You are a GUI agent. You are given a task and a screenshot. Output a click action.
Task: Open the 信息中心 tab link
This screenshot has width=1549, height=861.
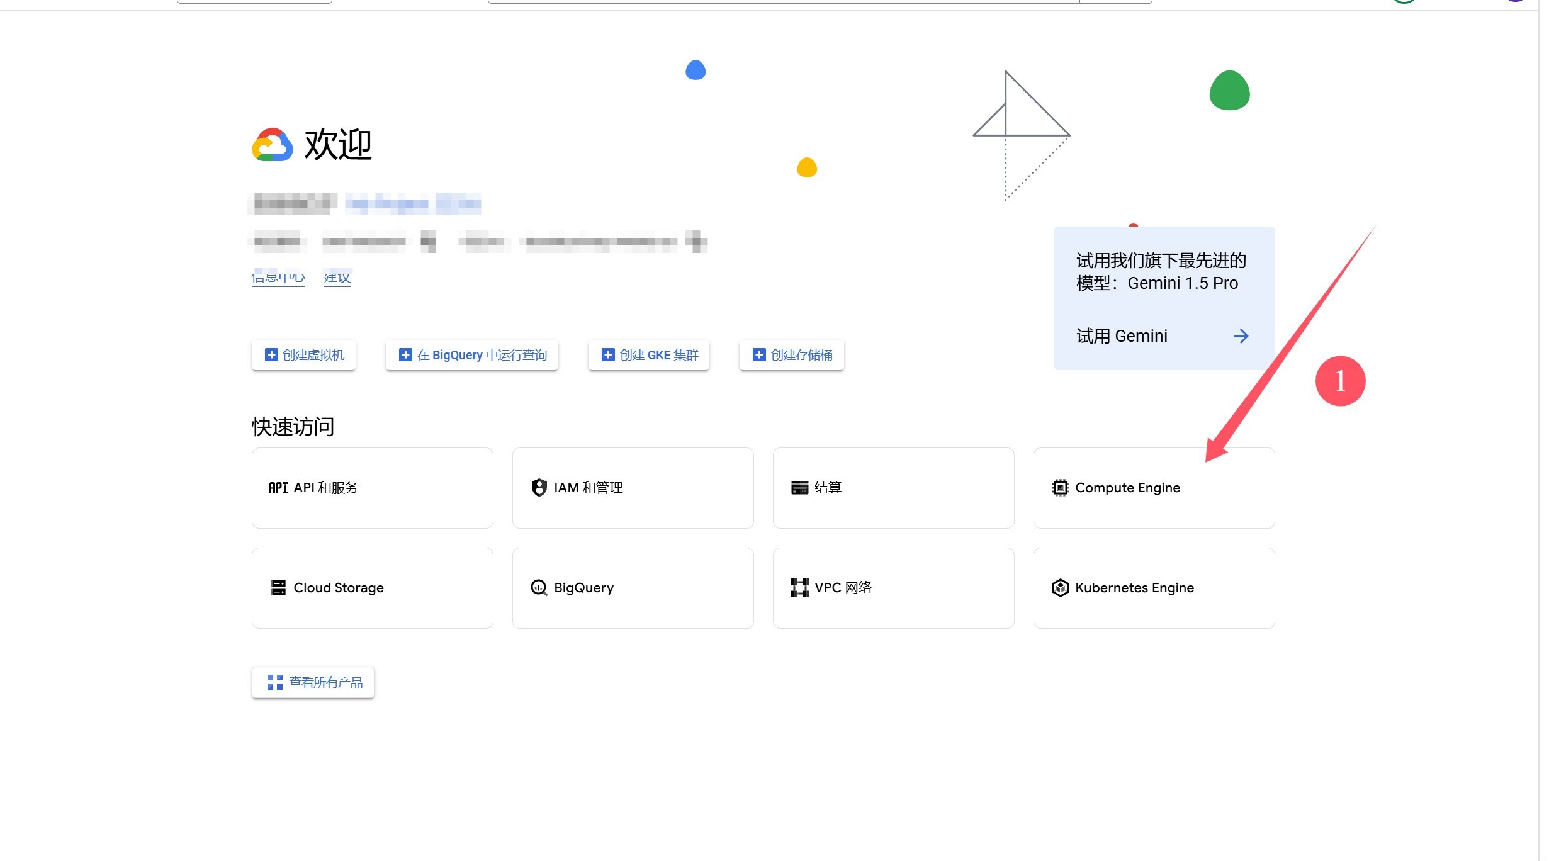tap(278, 278)
